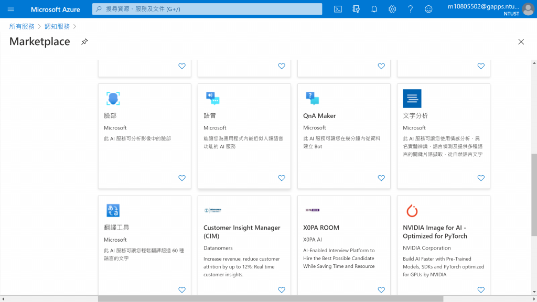Go to 認知服務 breadcrumb
The width and height of the screenshot is (537, 302).
(57, 26)
